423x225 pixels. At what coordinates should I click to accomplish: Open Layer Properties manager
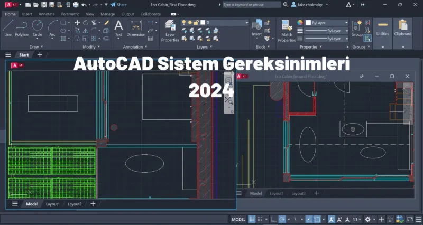tap(170, 31)
